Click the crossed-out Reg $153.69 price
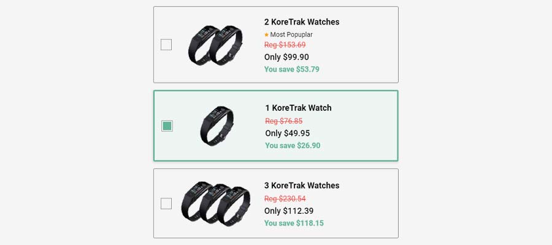Viewport: 552px width, 245px height. 285,45
